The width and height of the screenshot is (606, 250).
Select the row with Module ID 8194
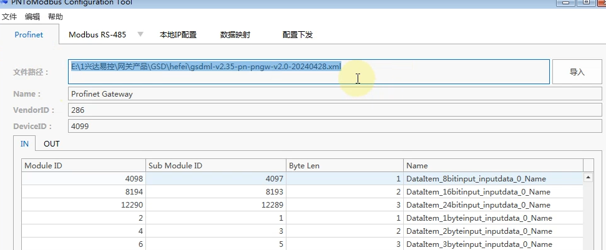point(302,192)
